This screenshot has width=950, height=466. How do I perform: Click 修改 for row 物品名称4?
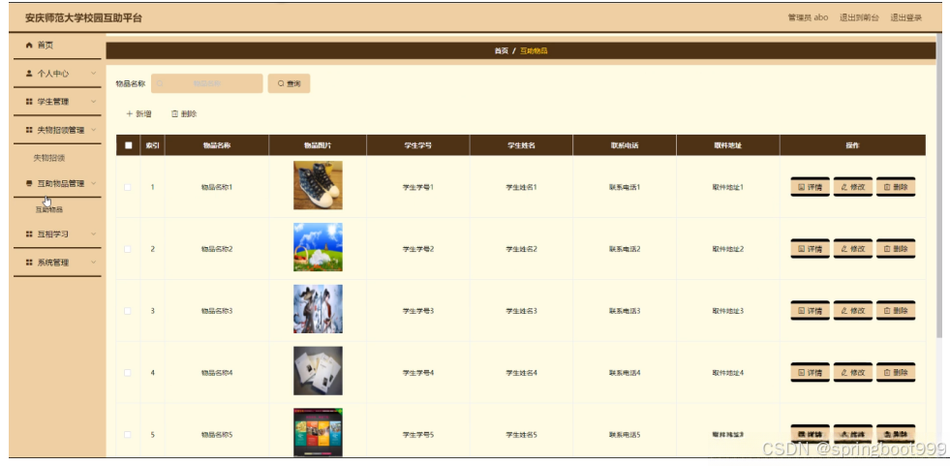tap(853, 373)
